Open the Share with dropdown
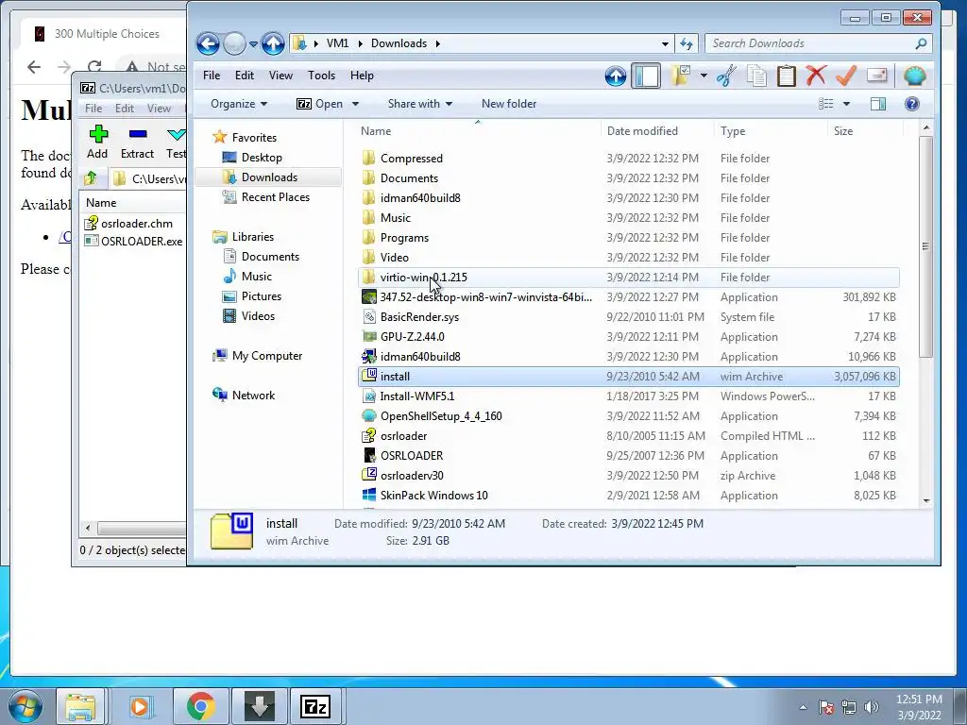 pos(420,104)
